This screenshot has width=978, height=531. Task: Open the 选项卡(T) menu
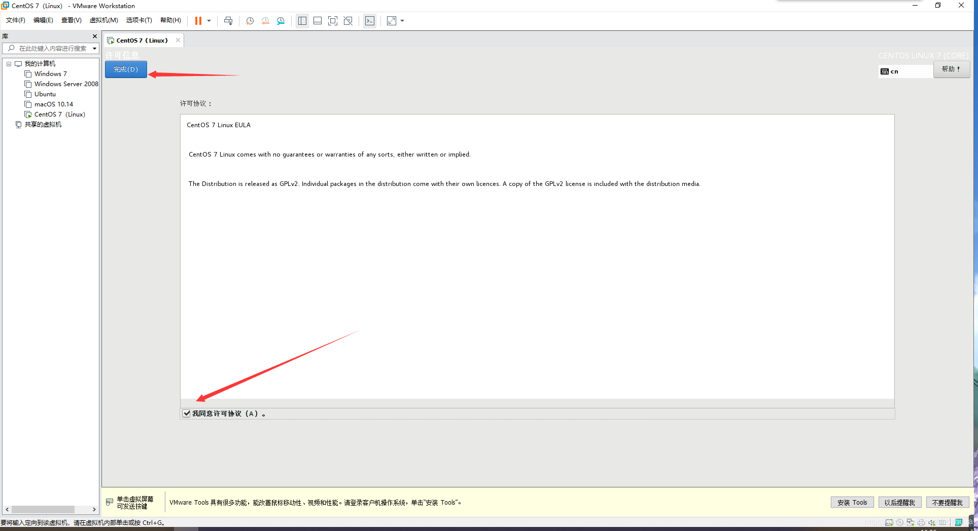139,20
